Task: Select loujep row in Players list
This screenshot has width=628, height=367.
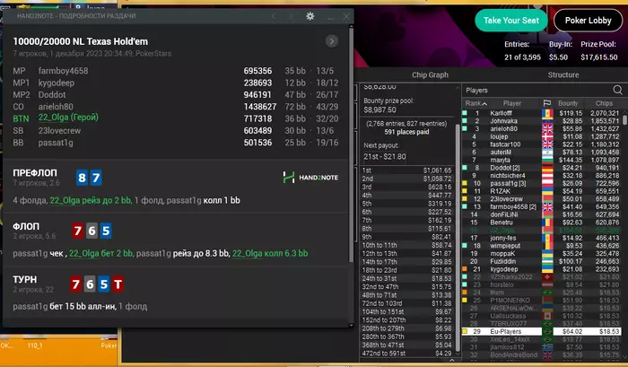Action: pyautogui.click(x=541, y=136)
